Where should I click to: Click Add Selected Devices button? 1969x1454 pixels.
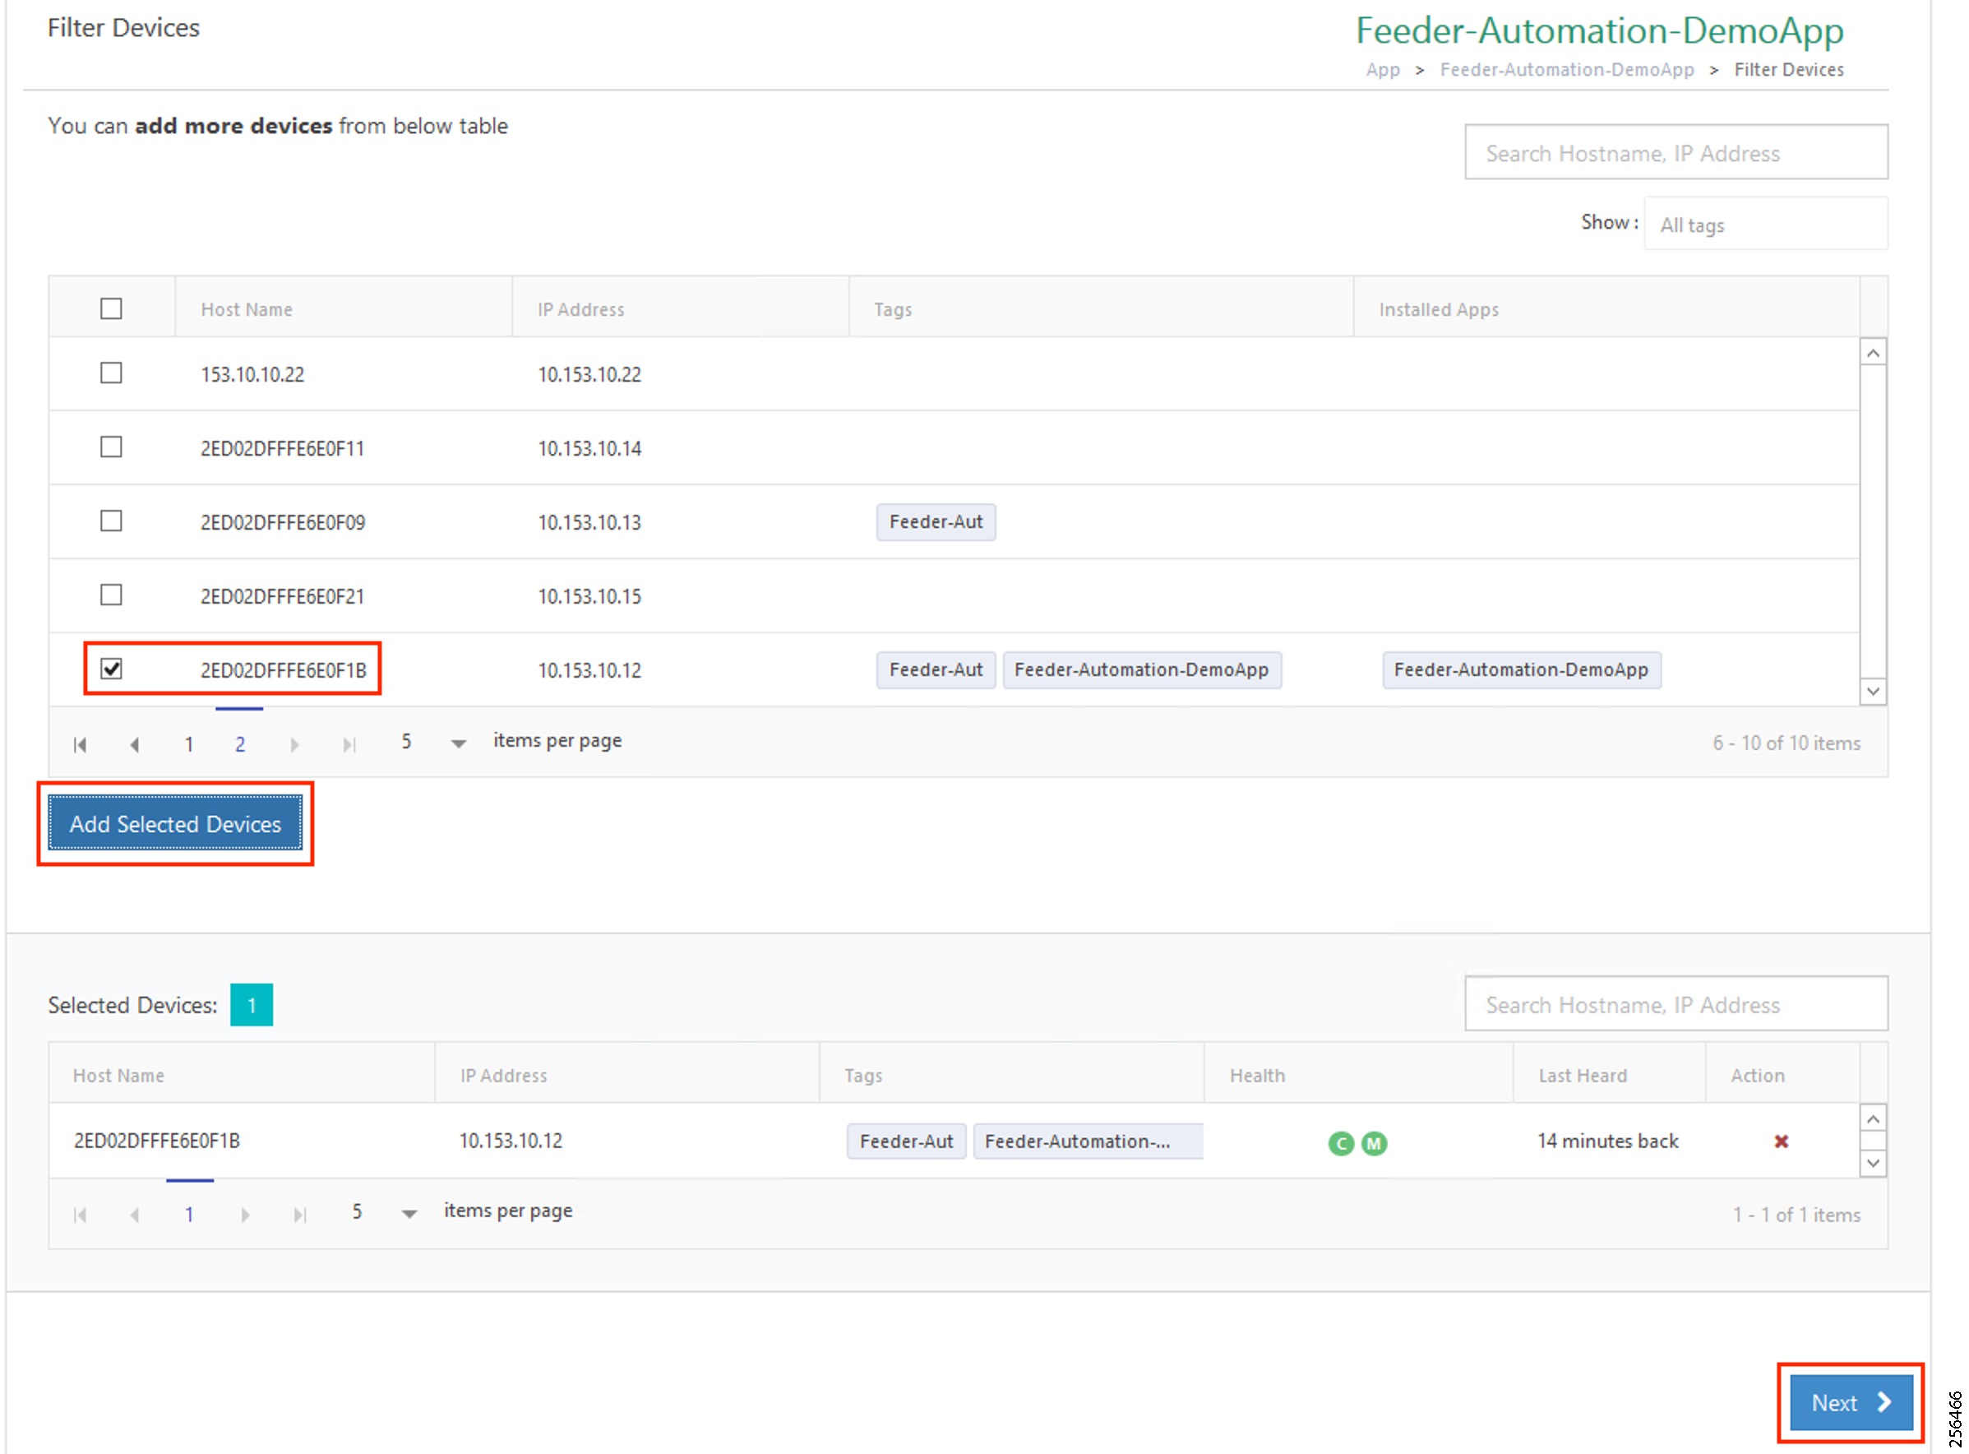[175, 824]
